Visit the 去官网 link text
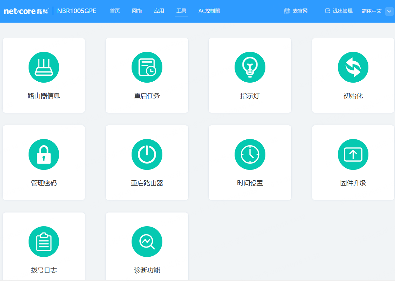 point(300,11)
